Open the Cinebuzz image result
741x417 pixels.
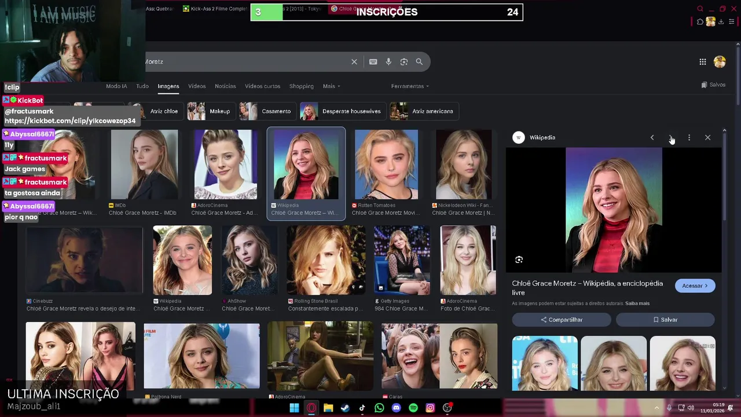tap(84, 261)
